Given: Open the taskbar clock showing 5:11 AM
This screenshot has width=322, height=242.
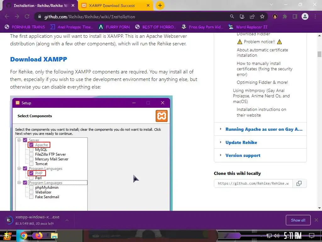Looking at the screenshot, I should (x=293, y=236).
